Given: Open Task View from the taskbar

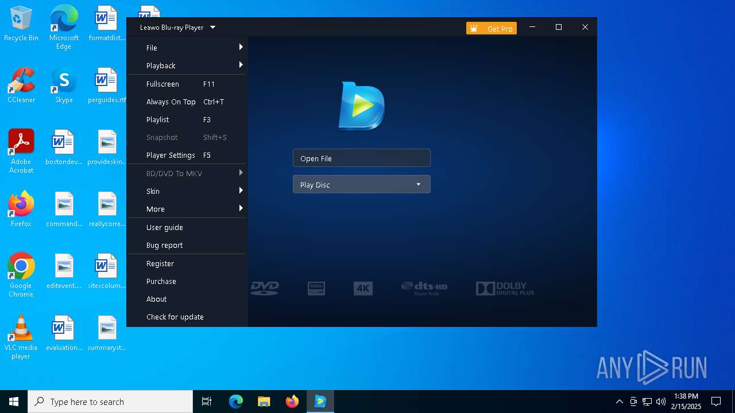Looking at the screenshot, I should (207, 402).
